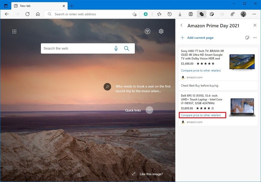Click the $3,498.00 price text

click(187, 64)
